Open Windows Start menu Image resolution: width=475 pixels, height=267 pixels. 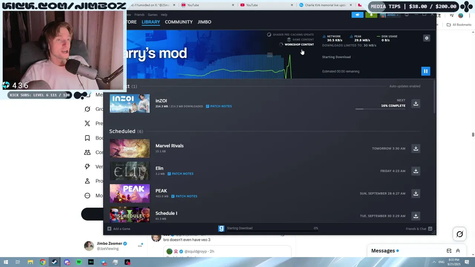[x=6, y=262]
